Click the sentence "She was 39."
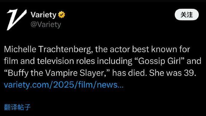This screenshot has height=116, width=206. pos(173,73)
